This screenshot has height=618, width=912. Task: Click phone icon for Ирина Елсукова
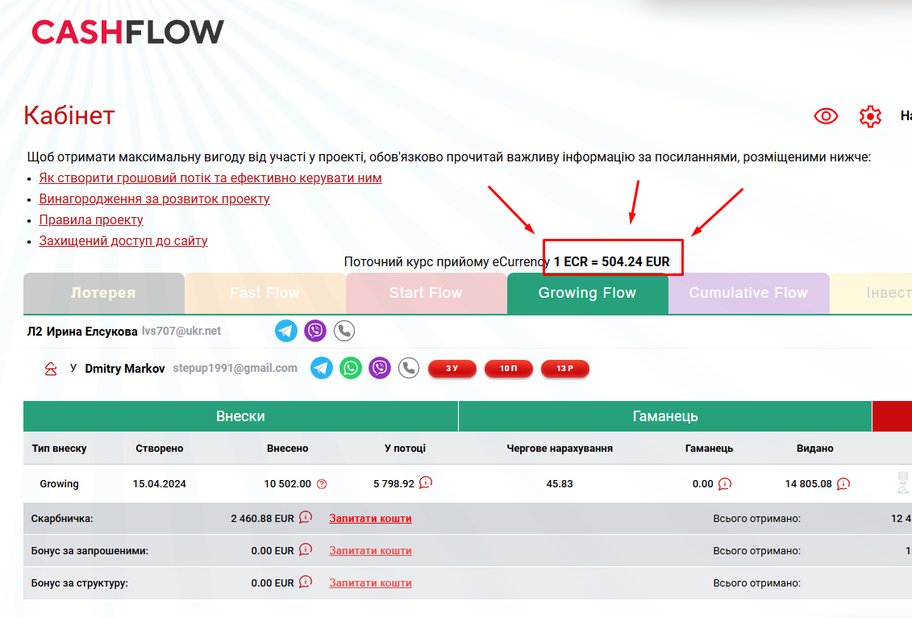[x=344, y=331]
